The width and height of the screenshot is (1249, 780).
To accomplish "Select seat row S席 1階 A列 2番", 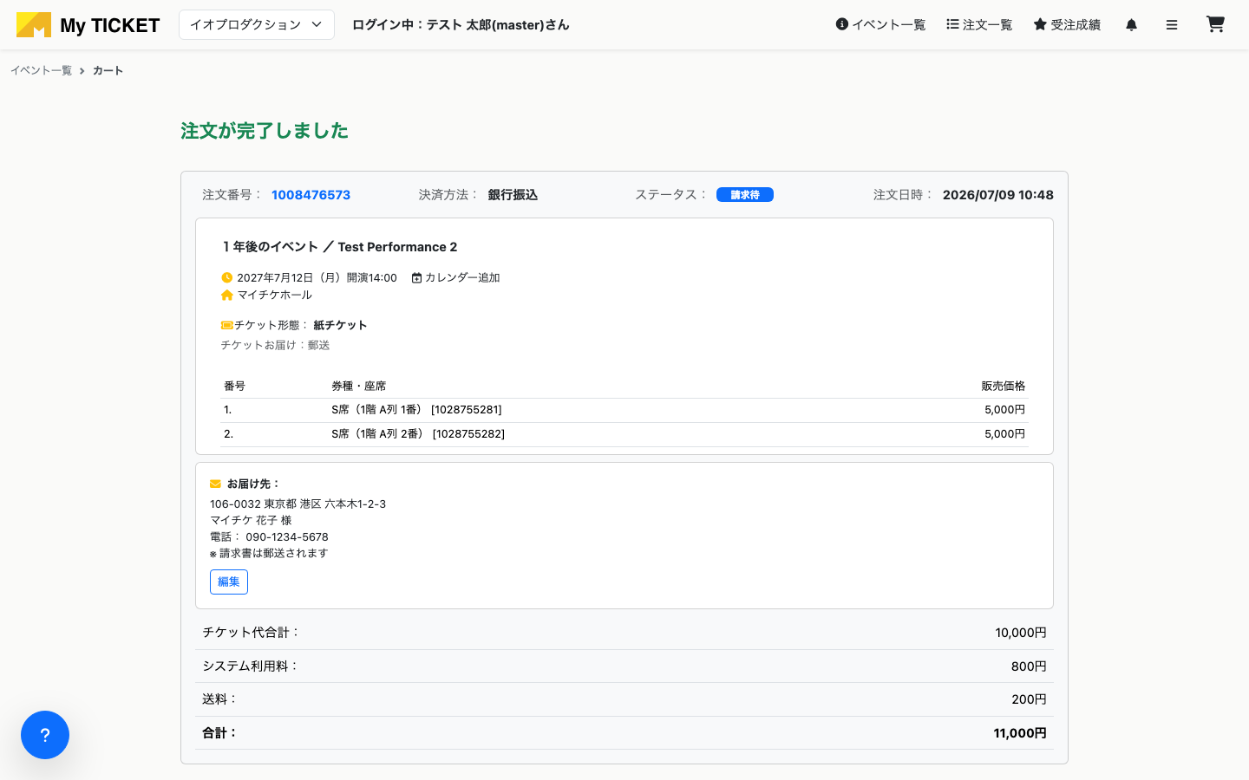I will tap(624, 434).
